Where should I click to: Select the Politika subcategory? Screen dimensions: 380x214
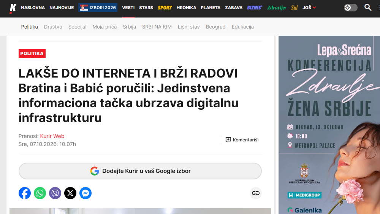[29, 27]
